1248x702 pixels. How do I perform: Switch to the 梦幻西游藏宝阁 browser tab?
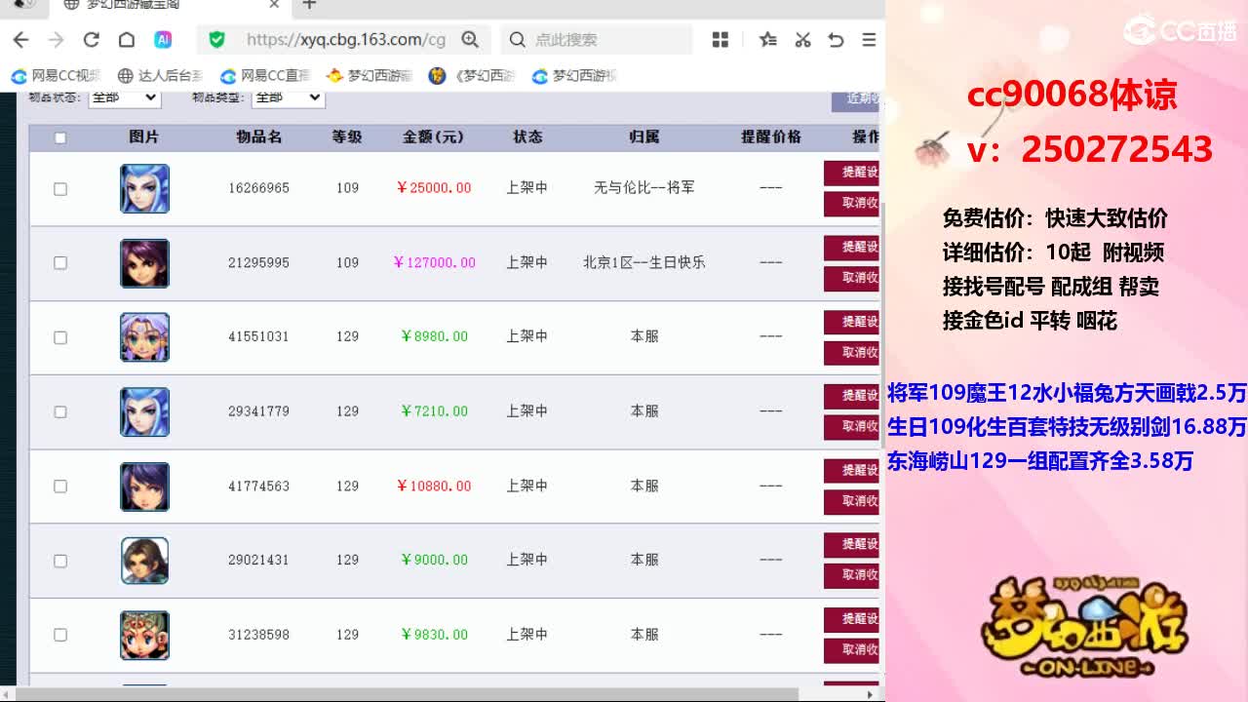click(171, 5)
